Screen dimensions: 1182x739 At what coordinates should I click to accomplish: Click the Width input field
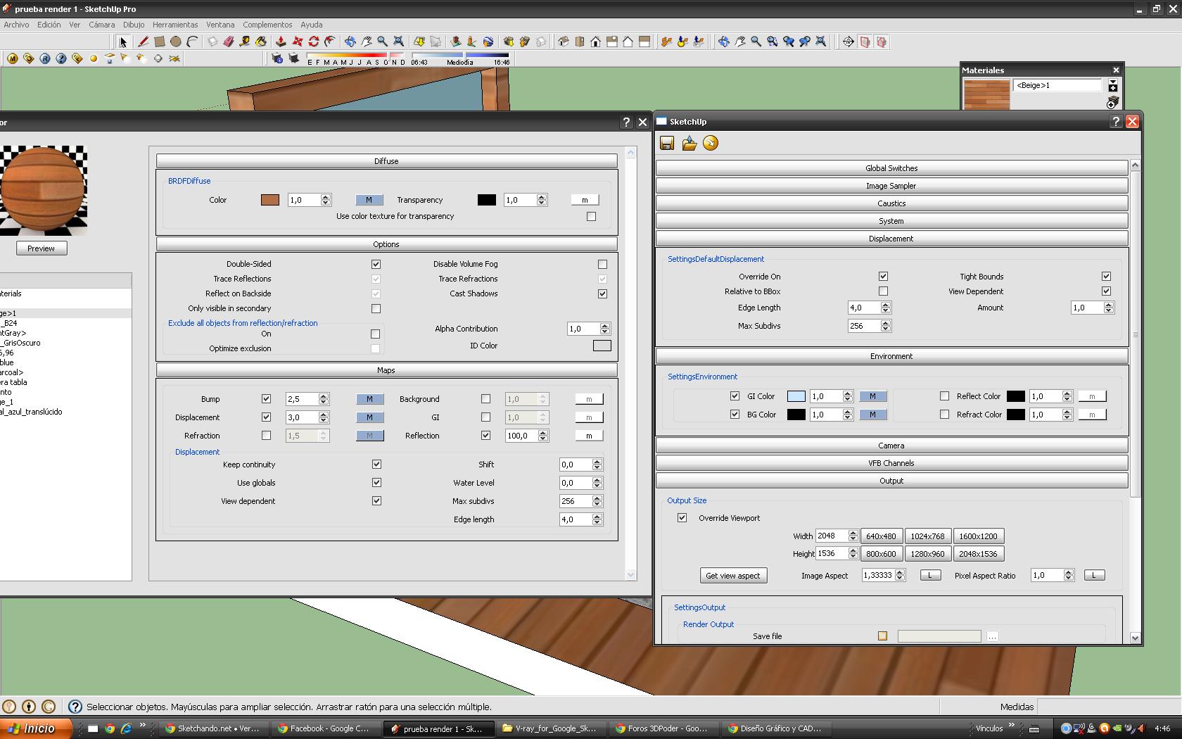click(x=832, y=536)
